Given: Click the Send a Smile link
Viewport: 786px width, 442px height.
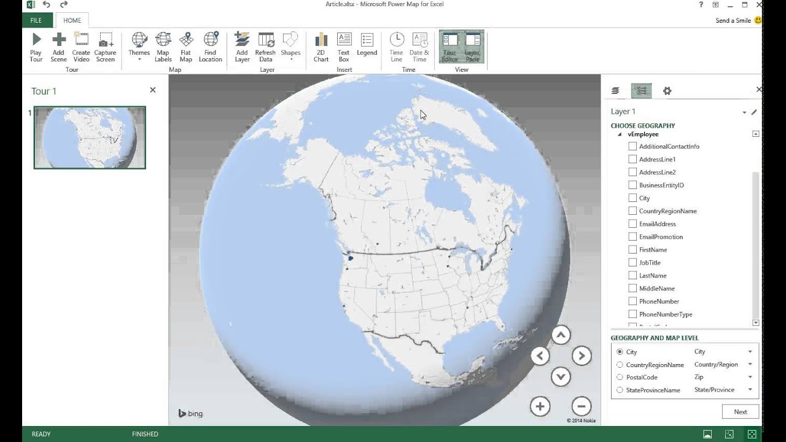Looking at the screenshot, I should pos(733,20).
